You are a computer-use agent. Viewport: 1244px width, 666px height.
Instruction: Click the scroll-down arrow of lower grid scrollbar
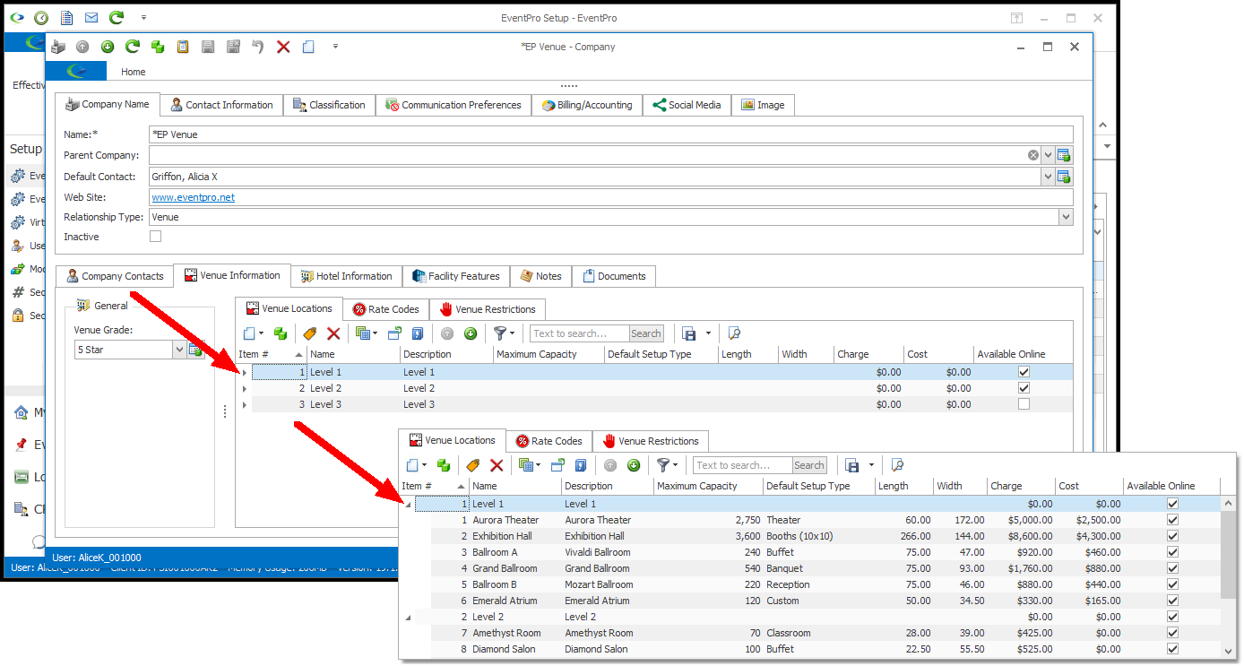tap(1229, 651)
